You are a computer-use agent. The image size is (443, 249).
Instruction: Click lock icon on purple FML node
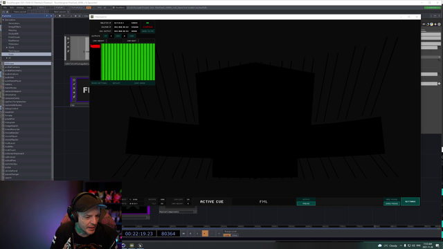click(74, 97)
